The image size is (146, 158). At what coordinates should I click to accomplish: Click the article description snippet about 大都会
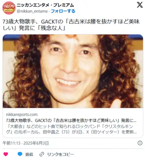pyautogui.click(x=71, y=129)
